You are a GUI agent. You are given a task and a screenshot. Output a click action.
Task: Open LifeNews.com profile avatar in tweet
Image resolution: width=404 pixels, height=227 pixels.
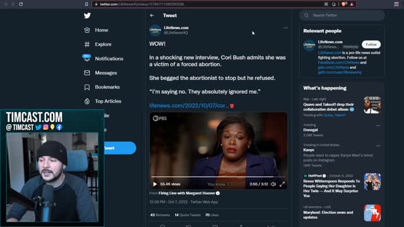pos(155,30)
